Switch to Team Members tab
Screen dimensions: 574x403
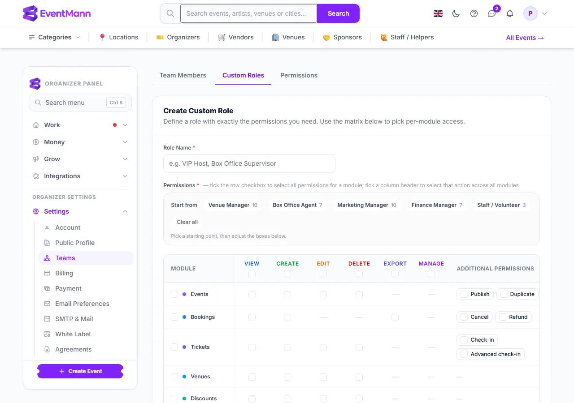click(x=183, y=75)
